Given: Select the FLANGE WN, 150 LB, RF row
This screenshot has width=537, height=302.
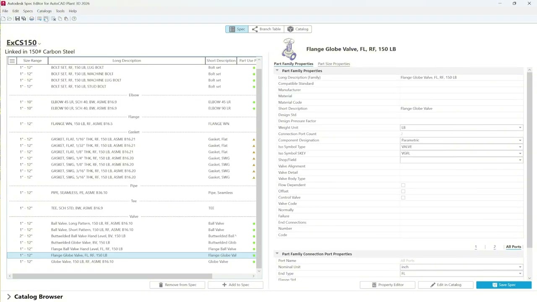Looking at the screenshot, I should pyautogui.click(x=131, y=124).
